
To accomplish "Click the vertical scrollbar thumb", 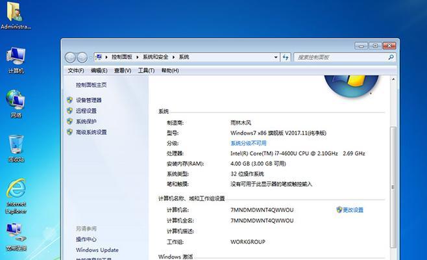I will click(x=393, y=187).
